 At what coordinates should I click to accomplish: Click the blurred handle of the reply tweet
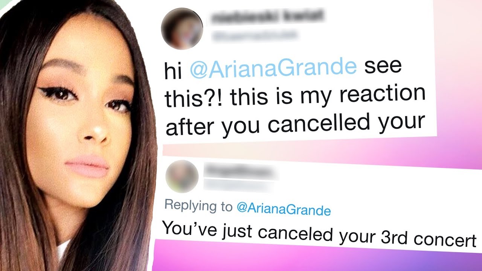(241, 184)
